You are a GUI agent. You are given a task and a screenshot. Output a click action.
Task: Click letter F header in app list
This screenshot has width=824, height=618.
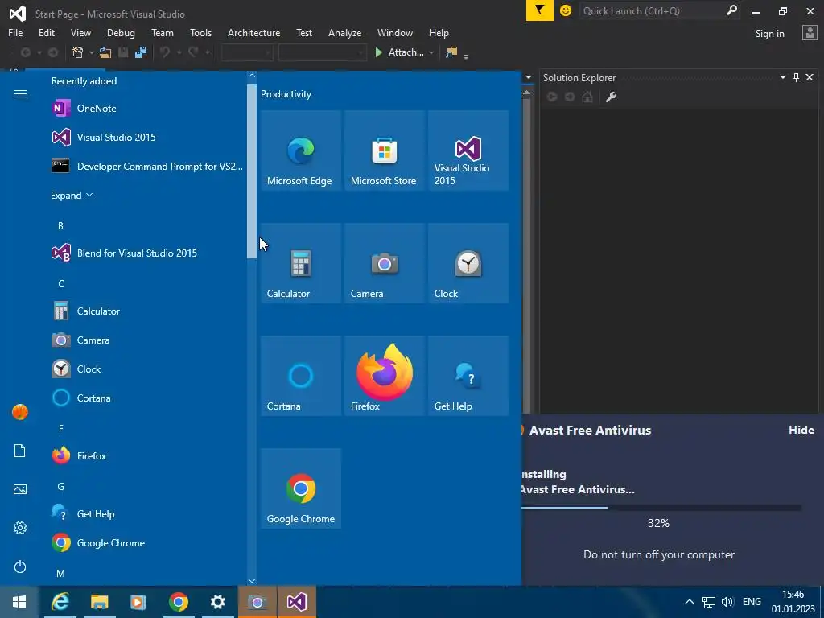click(x=61, y=428)
